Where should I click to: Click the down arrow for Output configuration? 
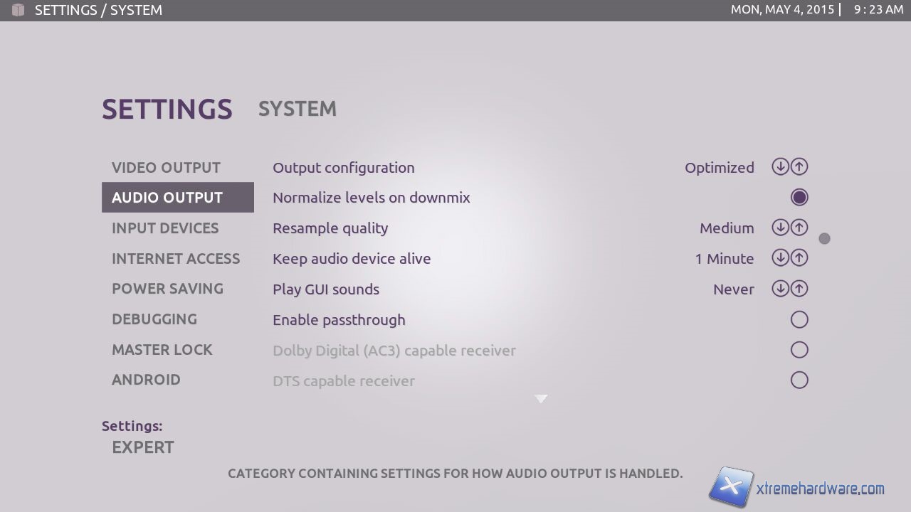(x=780, y=167)
